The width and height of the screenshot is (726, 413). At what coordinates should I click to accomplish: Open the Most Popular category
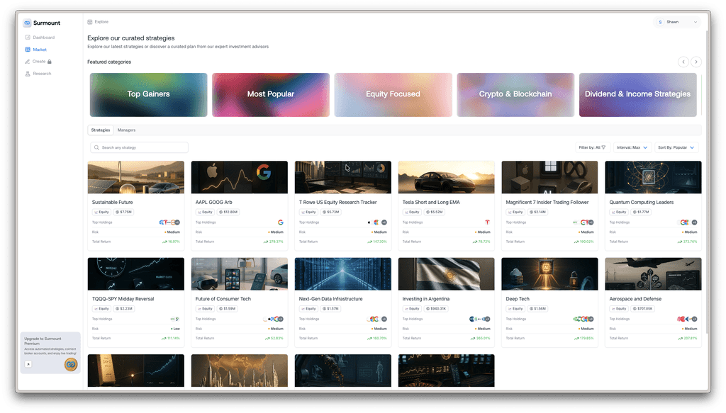(271, 94)
